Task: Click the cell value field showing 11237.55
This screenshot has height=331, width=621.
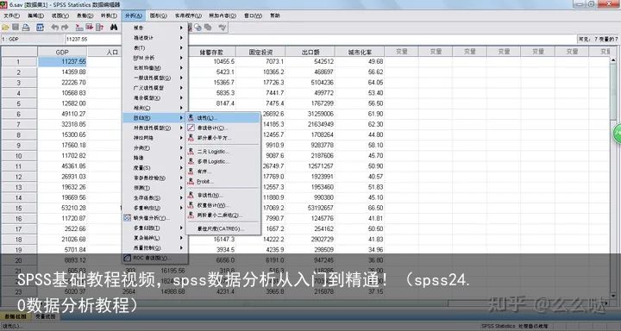Action: (93, 39)
